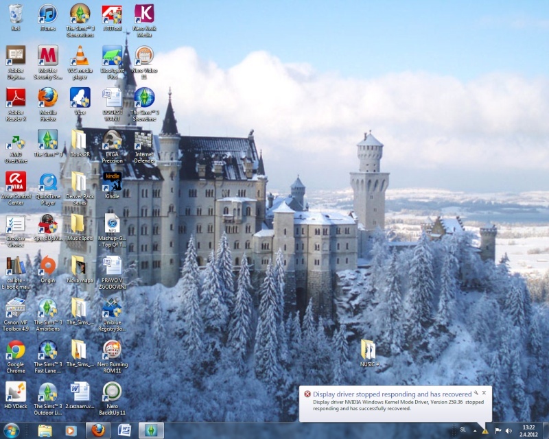Viewport: 549px width, 439px height.
Task: Open the Koš recycle bin icon
Action: (15, 18)
